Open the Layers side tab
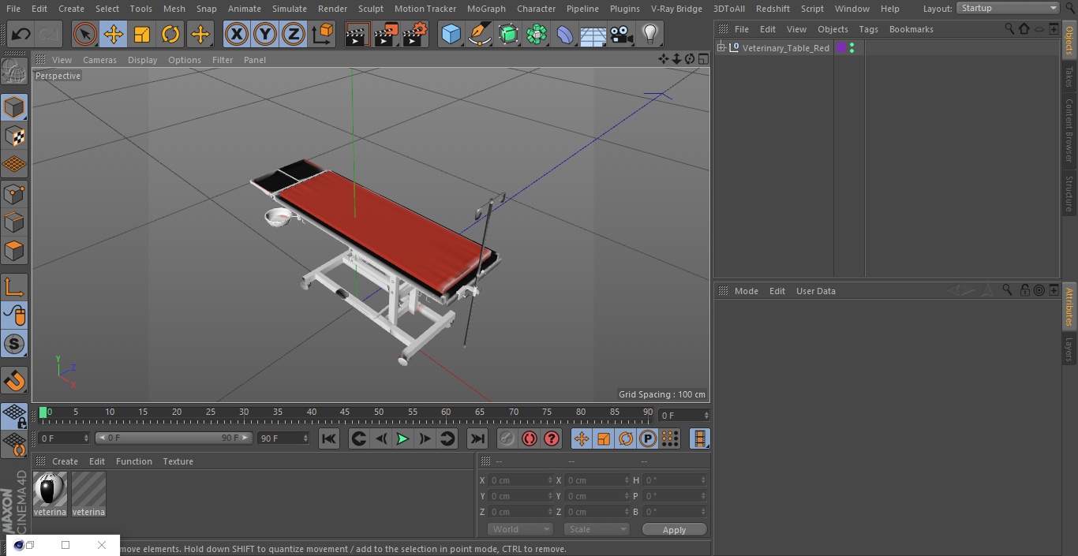1078x556 pixels. pyautogui.click(x=1069, y=349)
